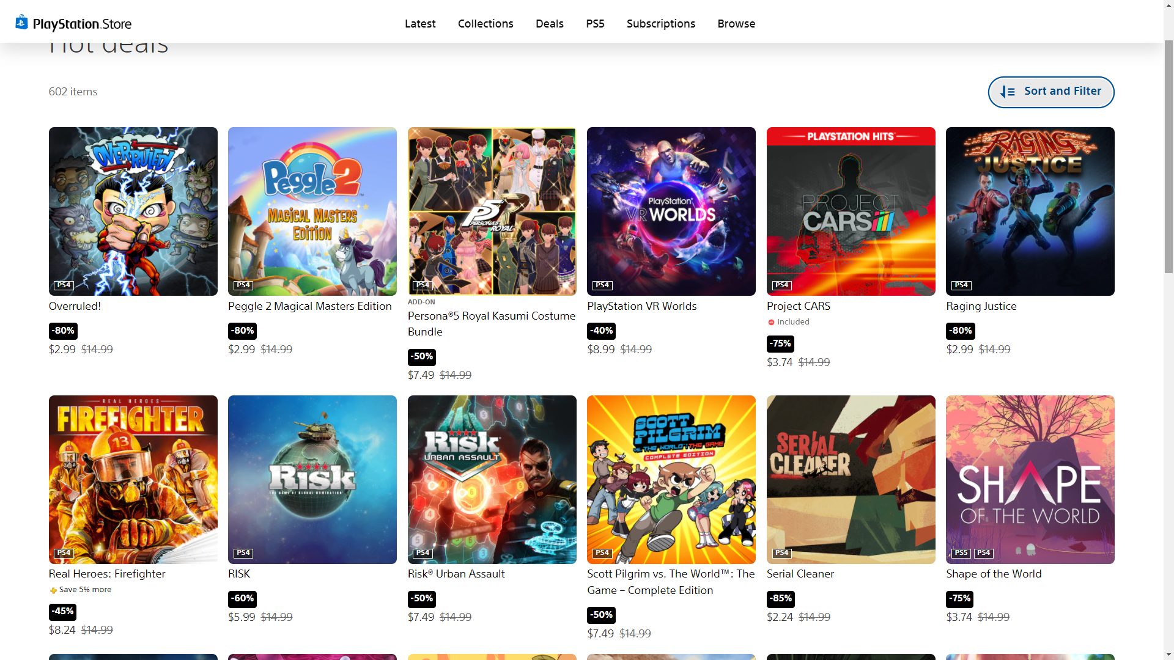Open the Browse navigation item
This screenshot has width=1174, height=660.
click(x=736, y=24)
